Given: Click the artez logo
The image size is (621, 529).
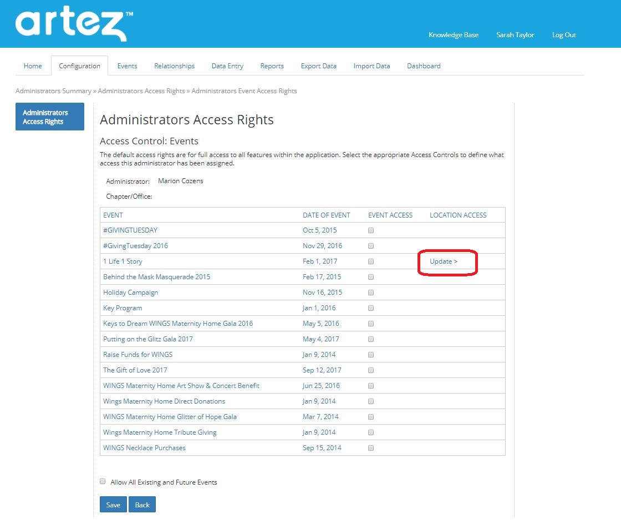Looking at the screenshot, I should (x=74, y=24).
